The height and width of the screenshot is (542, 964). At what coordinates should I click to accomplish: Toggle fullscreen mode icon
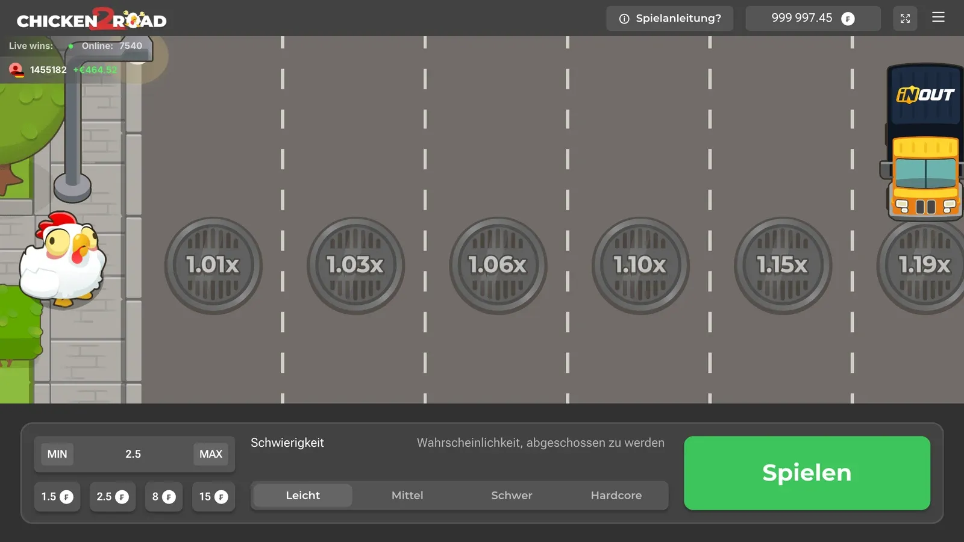pyautogui.click(x=905, y=19)
